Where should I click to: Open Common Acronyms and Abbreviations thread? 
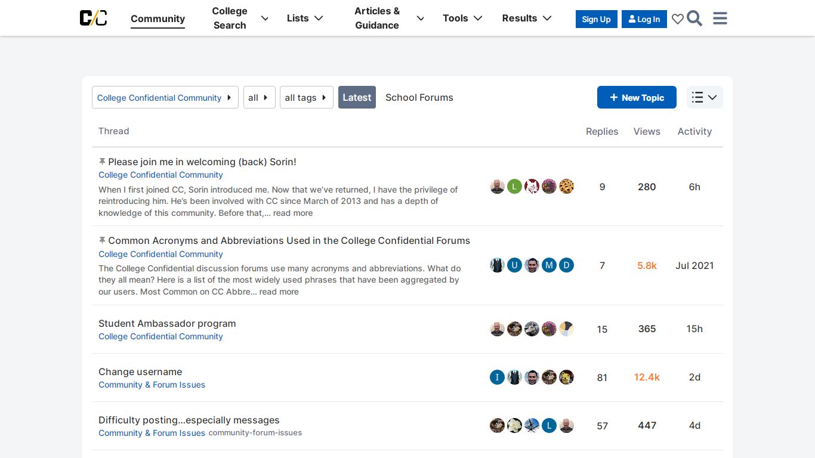pyautogui.click(x=289, y=240)
